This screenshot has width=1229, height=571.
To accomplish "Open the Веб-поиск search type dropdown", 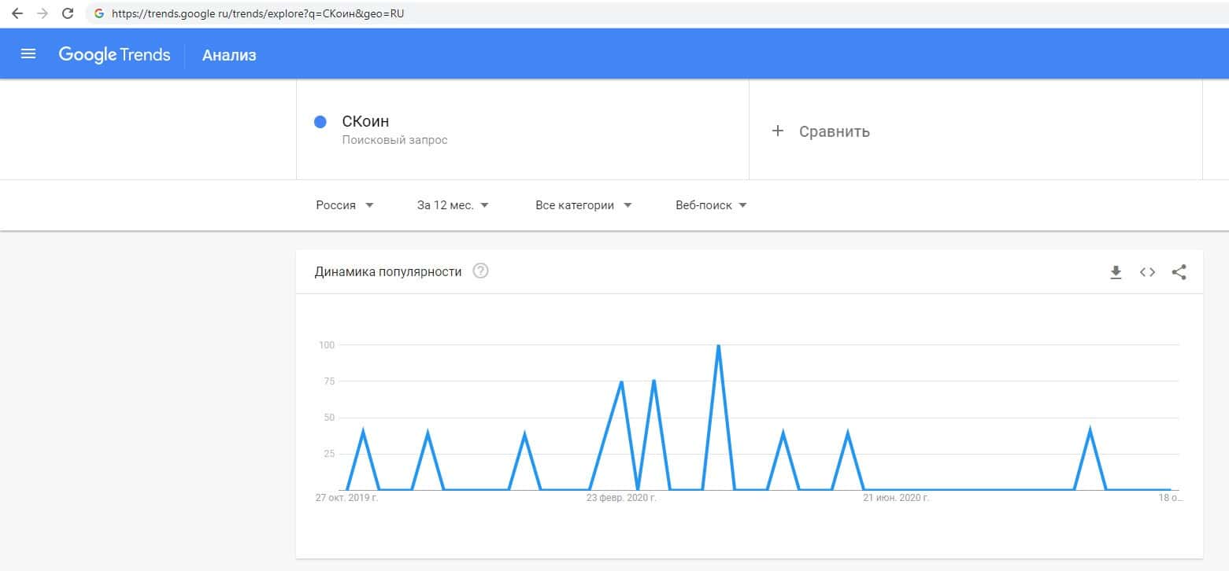I will tap(711, 205).
